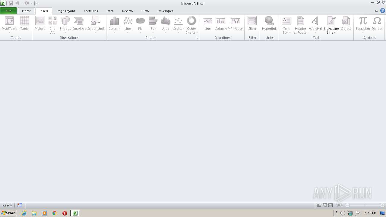The height and width of the screenshot is (217, 386).
Task: Choose the Line chart icon in Charts
Action: (128, 21)
